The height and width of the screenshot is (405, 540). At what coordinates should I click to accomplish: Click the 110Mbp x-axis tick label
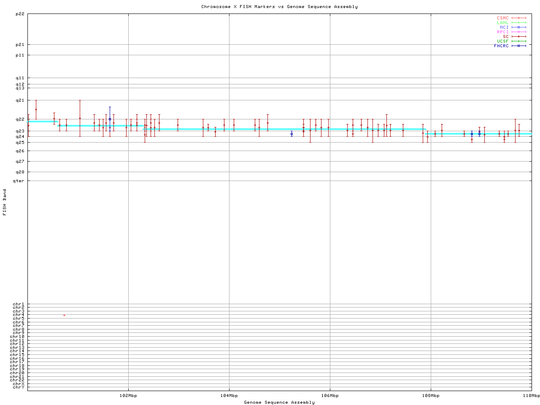click(x=531, y=396)
